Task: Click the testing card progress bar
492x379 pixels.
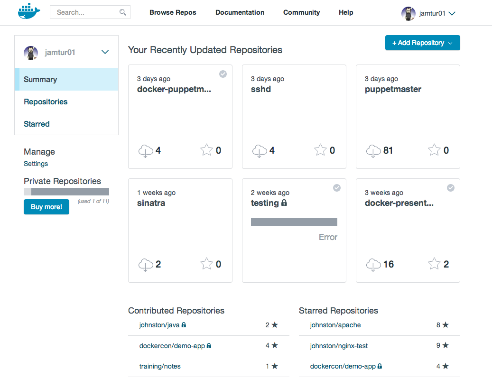Action: [x=294, y=222]
